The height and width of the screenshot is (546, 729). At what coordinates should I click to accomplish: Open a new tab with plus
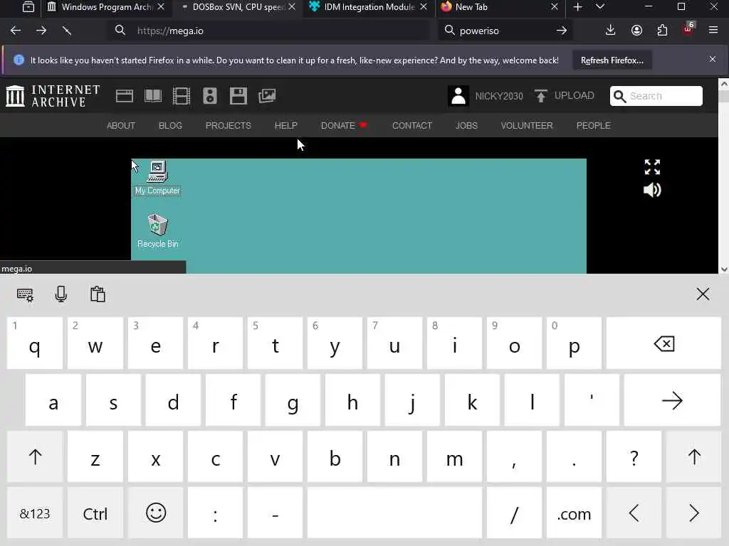tap(577, 7)
